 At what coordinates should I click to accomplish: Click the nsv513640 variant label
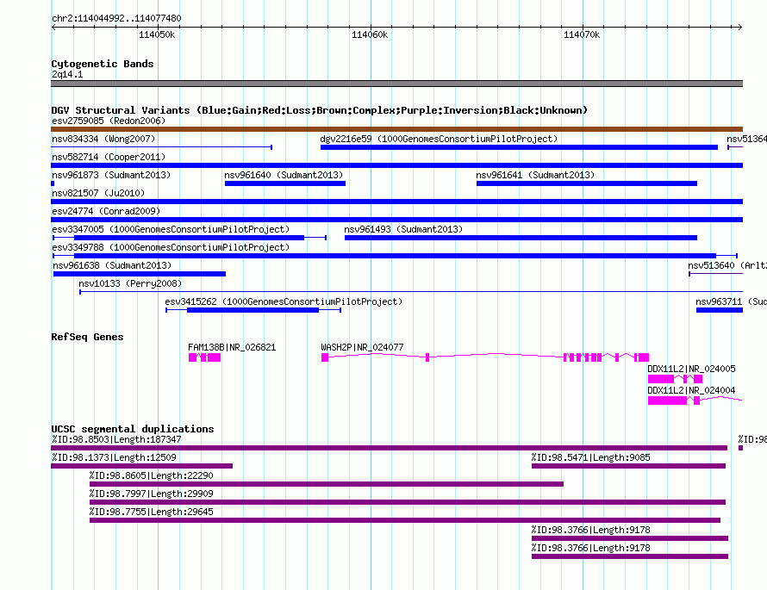tap(727, 265)
